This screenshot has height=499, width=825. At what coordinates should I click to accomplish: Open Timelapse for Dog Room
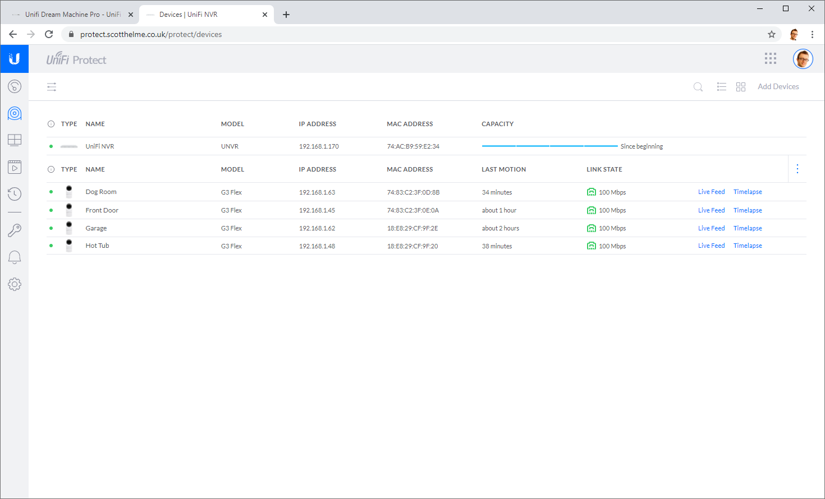(748, 192)
